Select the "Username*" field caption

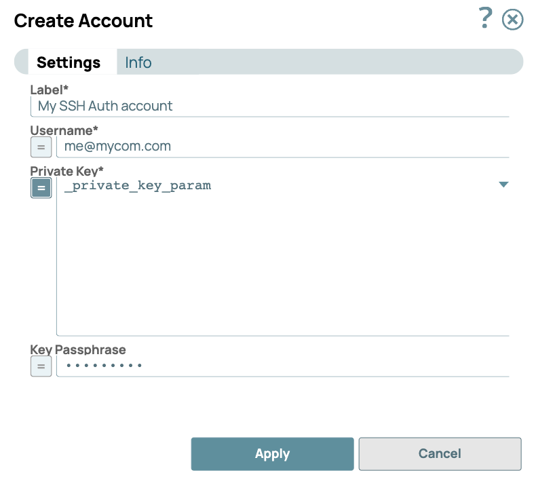pyautogui.click(x=64, y=130)
